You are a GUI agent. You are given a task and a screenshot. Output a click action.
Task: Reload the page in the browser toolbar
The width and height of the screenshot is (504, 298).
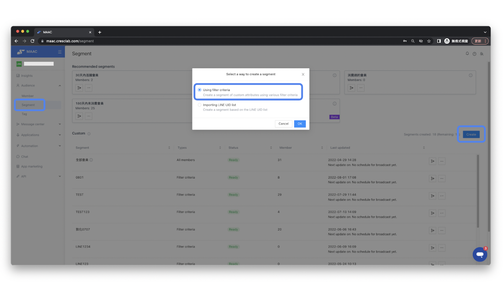[32, 41]
